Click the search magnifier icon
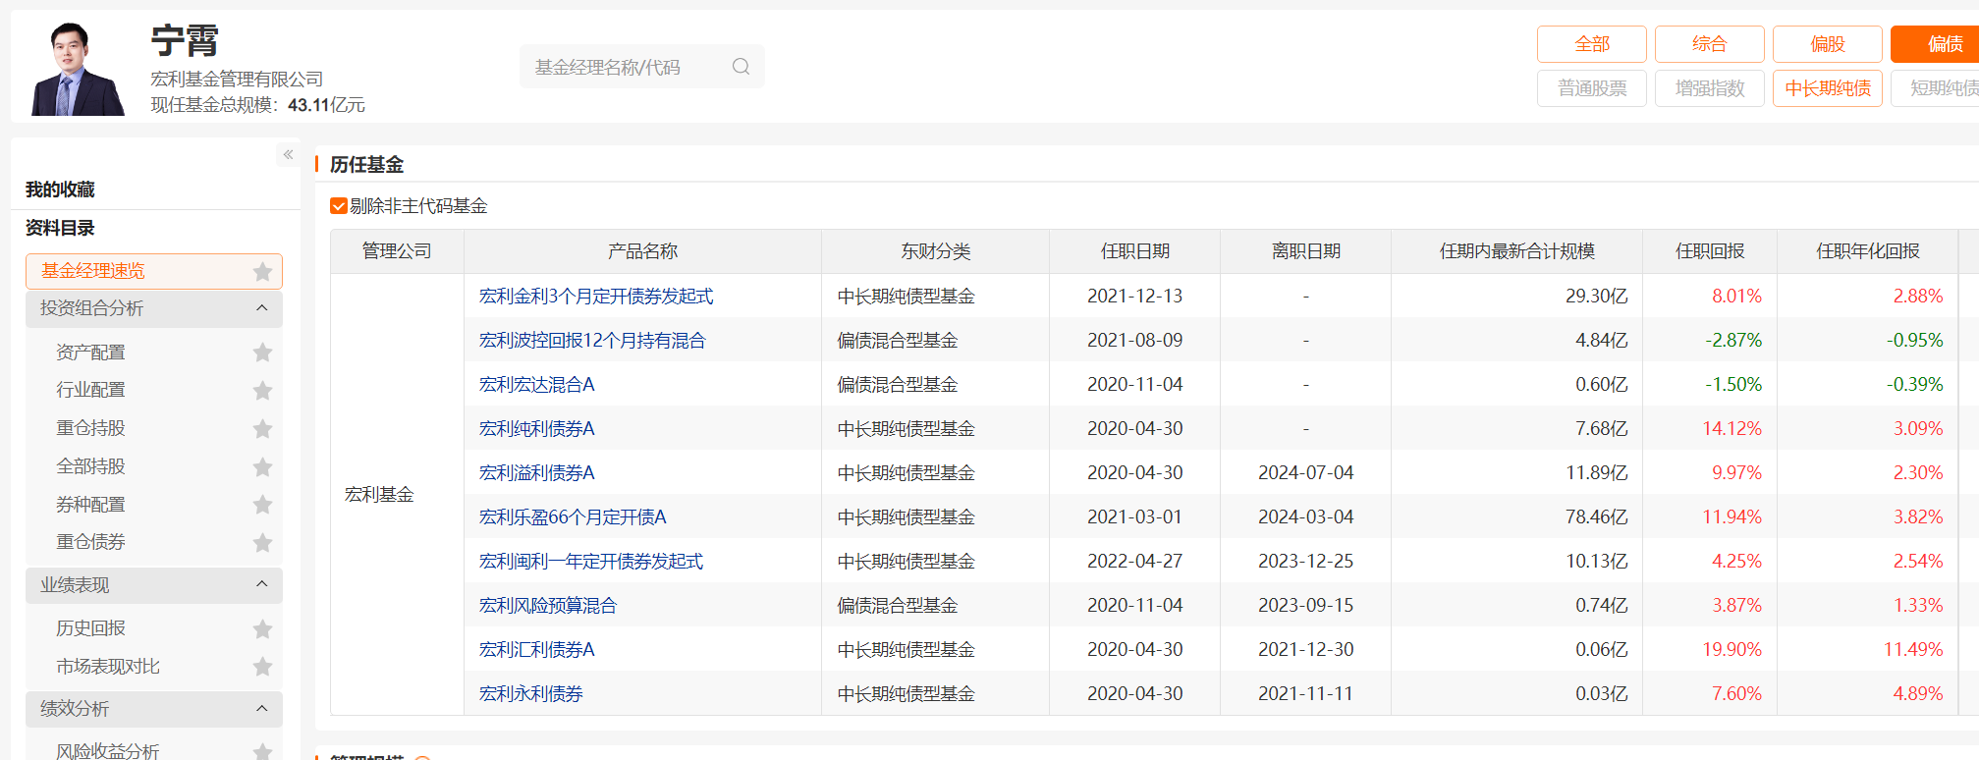 741,67
